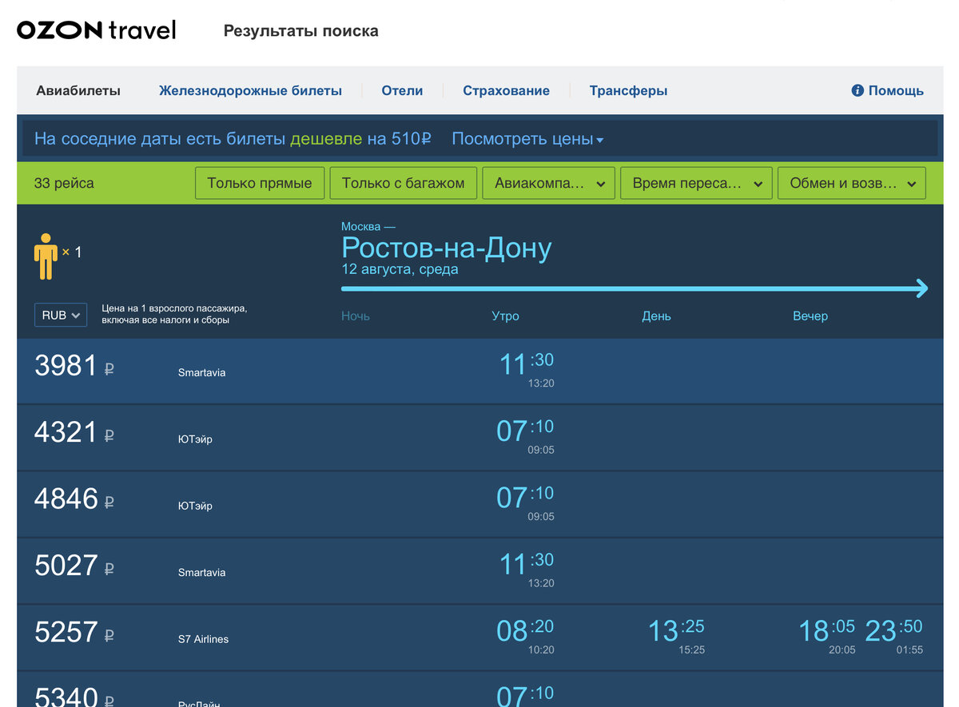Select ЮТэйр flight for 4321 rubles
The width and height of the screenshot is (959, 707).
click(x=479, y=437)
